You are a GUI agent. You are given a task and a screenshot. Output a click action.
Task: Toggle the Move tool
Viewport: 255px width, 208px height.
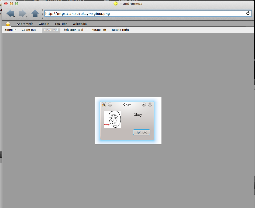point(51,30)
